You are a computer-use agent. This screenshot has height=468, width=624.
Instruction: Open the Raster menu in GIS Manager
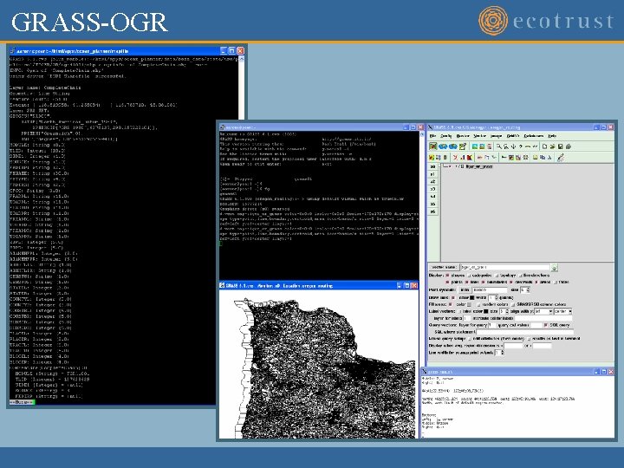[463, 136]
